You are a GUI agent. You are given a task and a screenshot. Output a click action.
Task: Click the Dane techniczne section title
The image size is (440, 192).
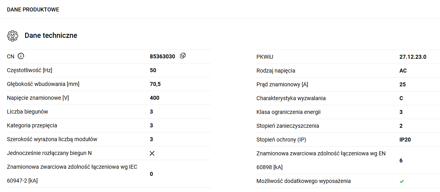[x=51, y=35]
